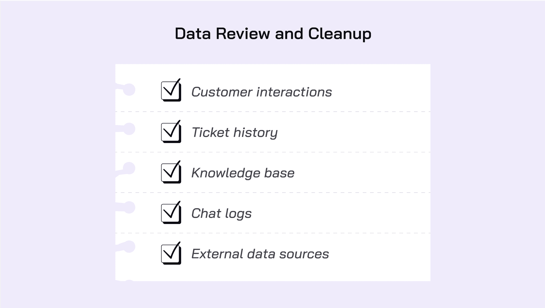
Task: Click the Chat logs text
Action: [x=221, y=213]
